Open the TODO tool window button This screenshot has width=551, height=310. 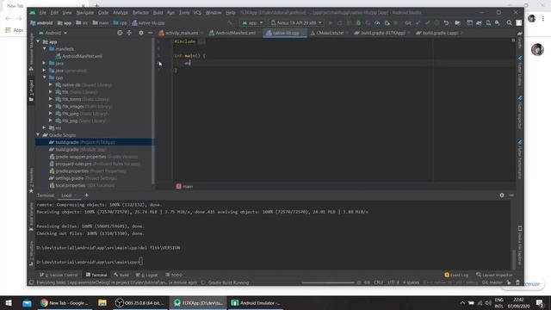click(174, 275)
